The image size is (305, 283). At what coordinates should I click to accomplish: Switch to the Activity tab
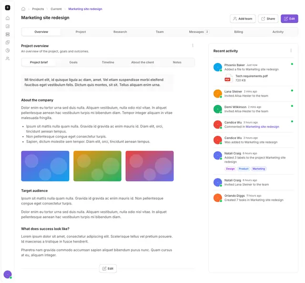click(278, 32)
